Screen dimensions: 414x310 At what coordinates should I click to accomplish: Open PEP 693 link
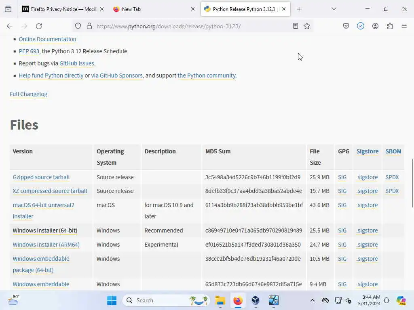[x=29, y=51]
